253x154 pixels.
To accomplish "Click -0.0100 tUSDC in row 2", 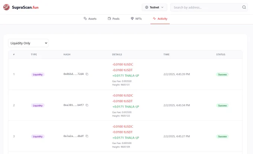I will coord(123,95).
